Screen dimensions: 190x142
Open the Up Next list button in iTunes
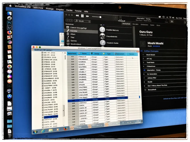pos(171,22)
